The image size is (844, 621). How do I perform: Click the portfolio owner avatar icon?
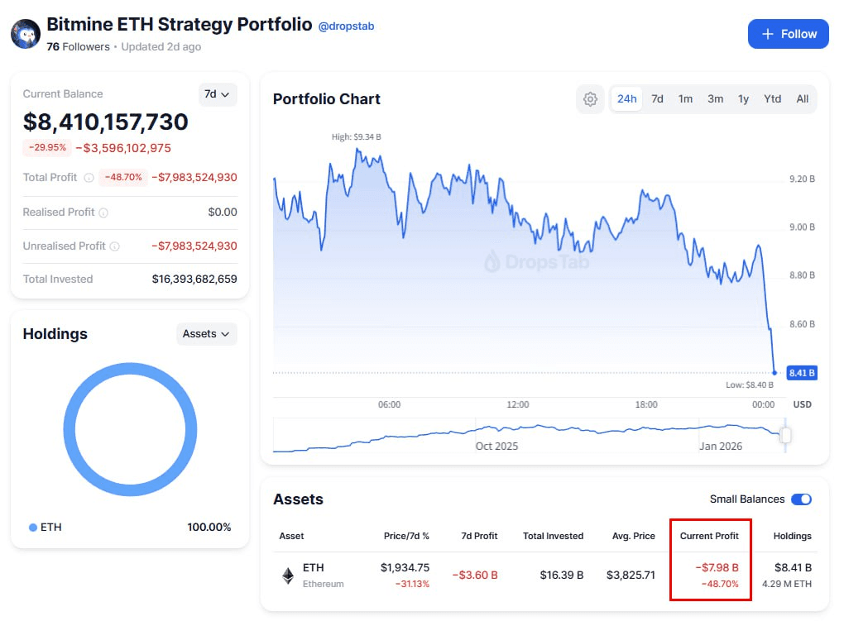[26, 34]
